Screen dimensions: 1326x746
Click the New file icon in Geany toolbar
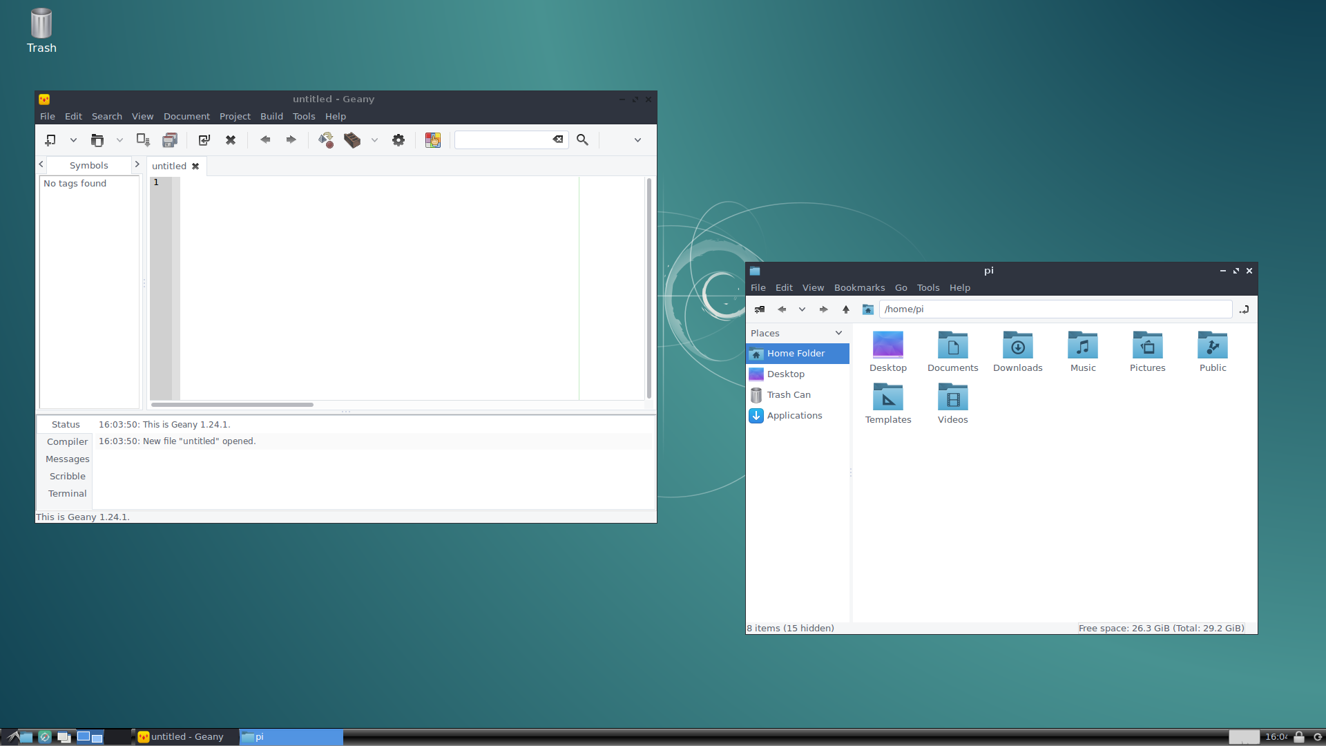pos(50,140)
